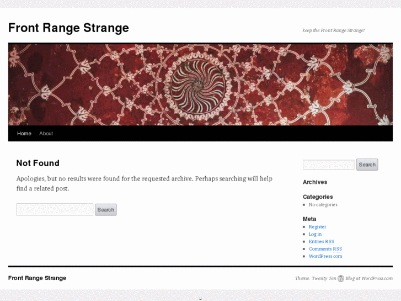Open the Entries RSS feed link
The image size is (401, 301).
pos(321,241)
